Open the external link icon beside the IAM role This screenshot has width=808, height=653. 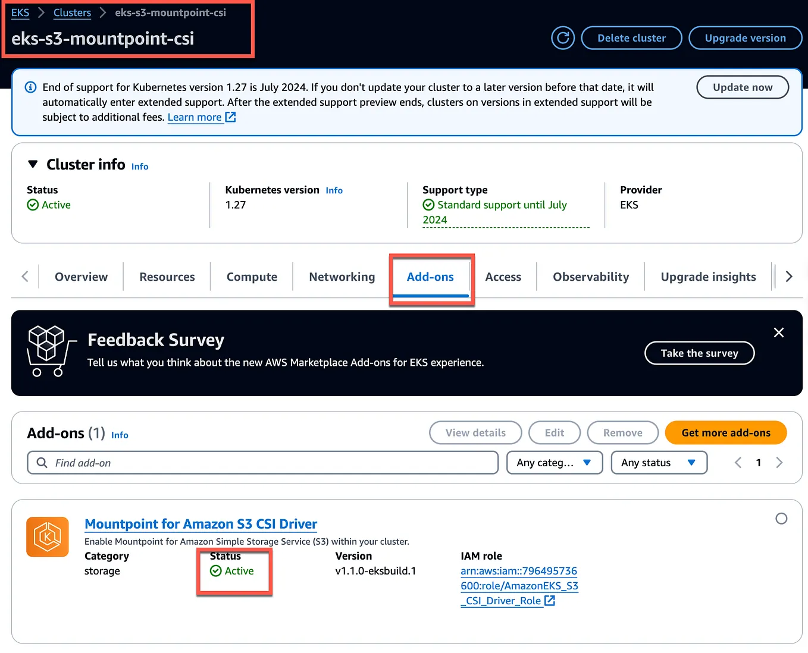(550, 601)
